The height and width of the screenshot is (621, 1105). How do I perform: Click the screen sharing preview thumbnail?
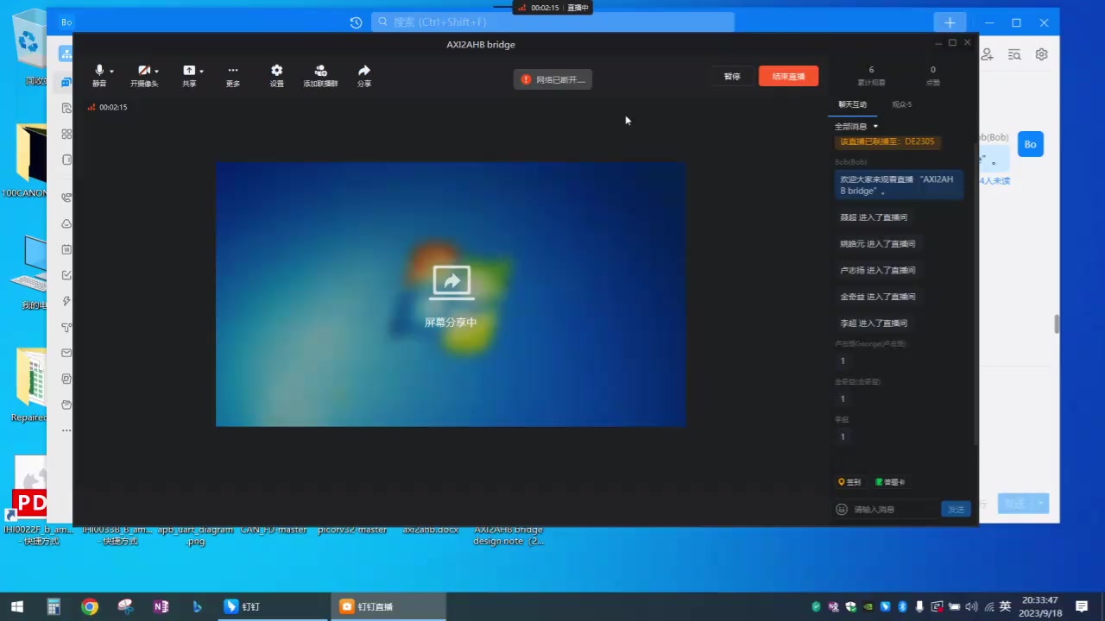[451, 294]
